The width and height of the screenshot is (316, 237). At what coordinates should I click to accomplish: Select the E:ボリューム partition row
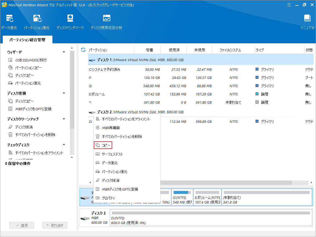point(201,94)
